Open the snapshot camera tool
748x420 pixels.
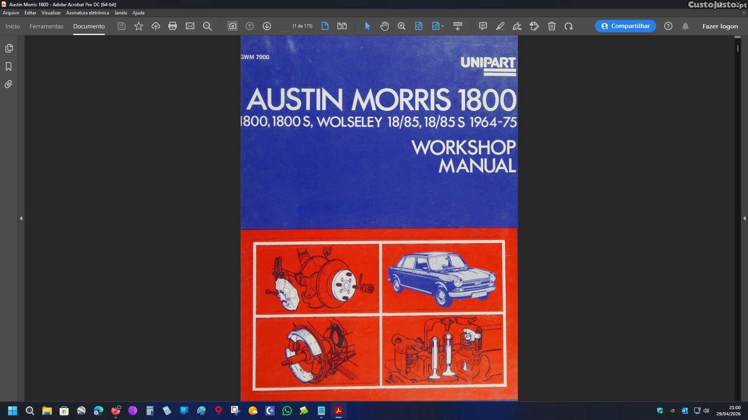point(232,26)
